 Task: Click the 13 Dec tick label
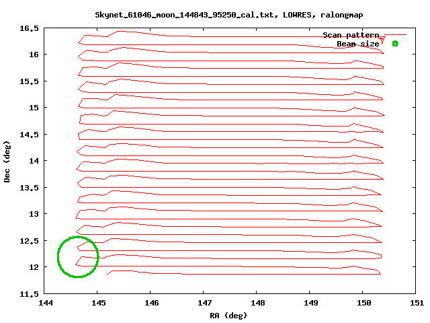tap(34, 214)
